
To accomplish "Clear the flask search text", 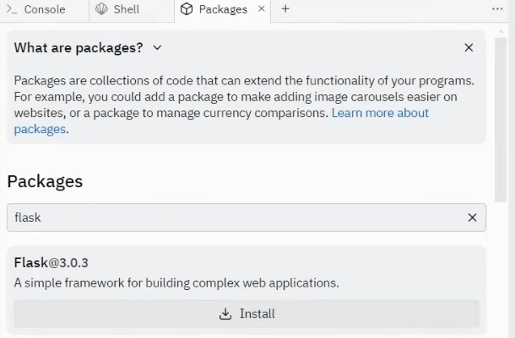I will (x=472, y=217).
